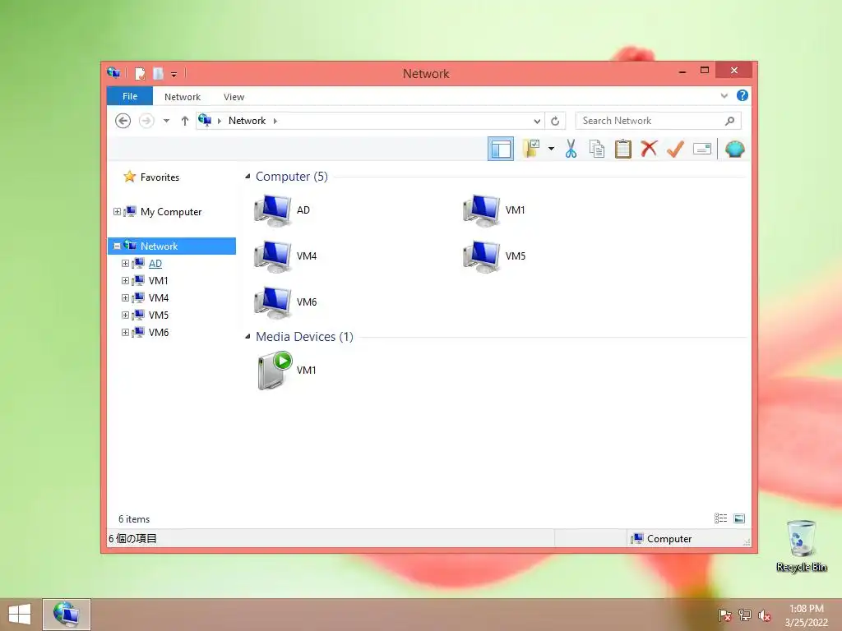Switch to details view icon

[720, 518]
